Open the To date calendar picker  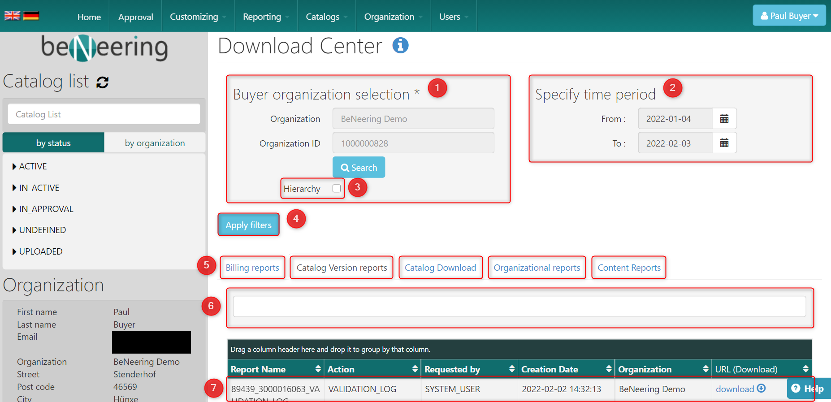[724, 143]
